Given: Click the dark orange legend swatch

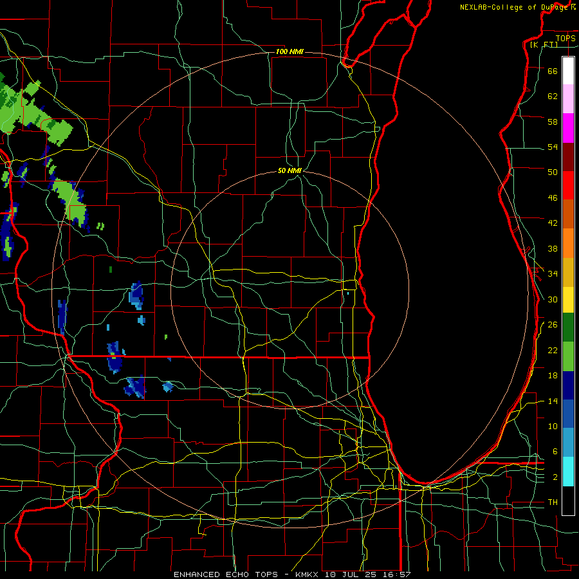Looking at the screenshot, I should click(568, 214).
